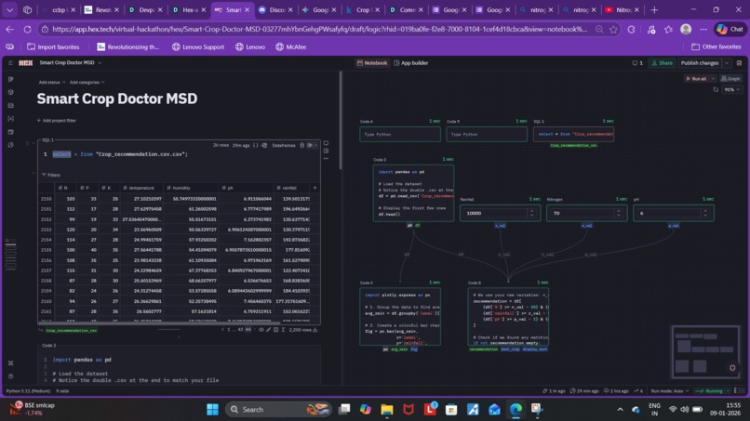Expand the Python 3.11 (Medium) kernel selector
Viewport: 750px width, 421px height.
(x=28, y=391)
